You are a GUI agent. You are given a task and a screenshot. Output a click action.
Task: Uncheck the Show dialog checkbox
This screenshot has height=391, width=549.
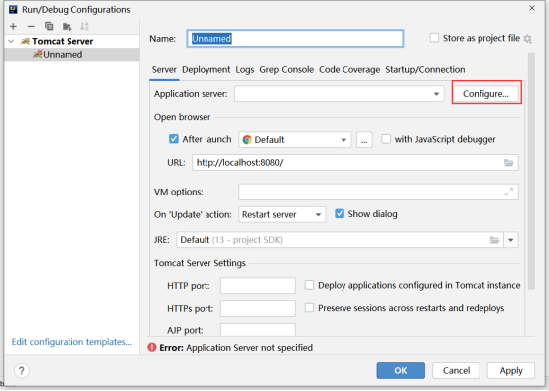[x=340, y=214]
